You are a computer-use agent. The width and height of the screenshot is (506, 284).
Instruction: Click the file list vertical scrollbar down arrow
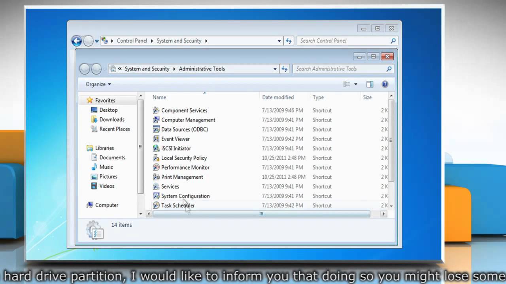(x=391, y=206)
